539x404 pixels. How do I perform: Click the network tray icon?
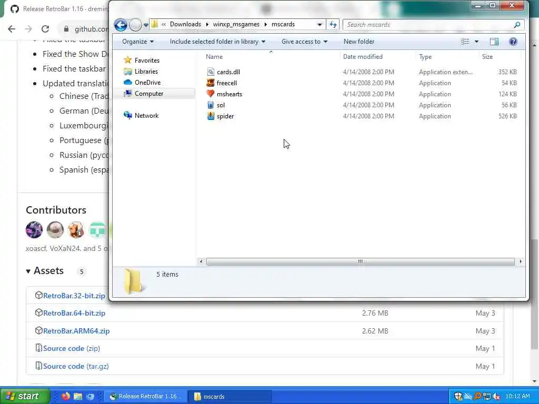tap(487, 396)
